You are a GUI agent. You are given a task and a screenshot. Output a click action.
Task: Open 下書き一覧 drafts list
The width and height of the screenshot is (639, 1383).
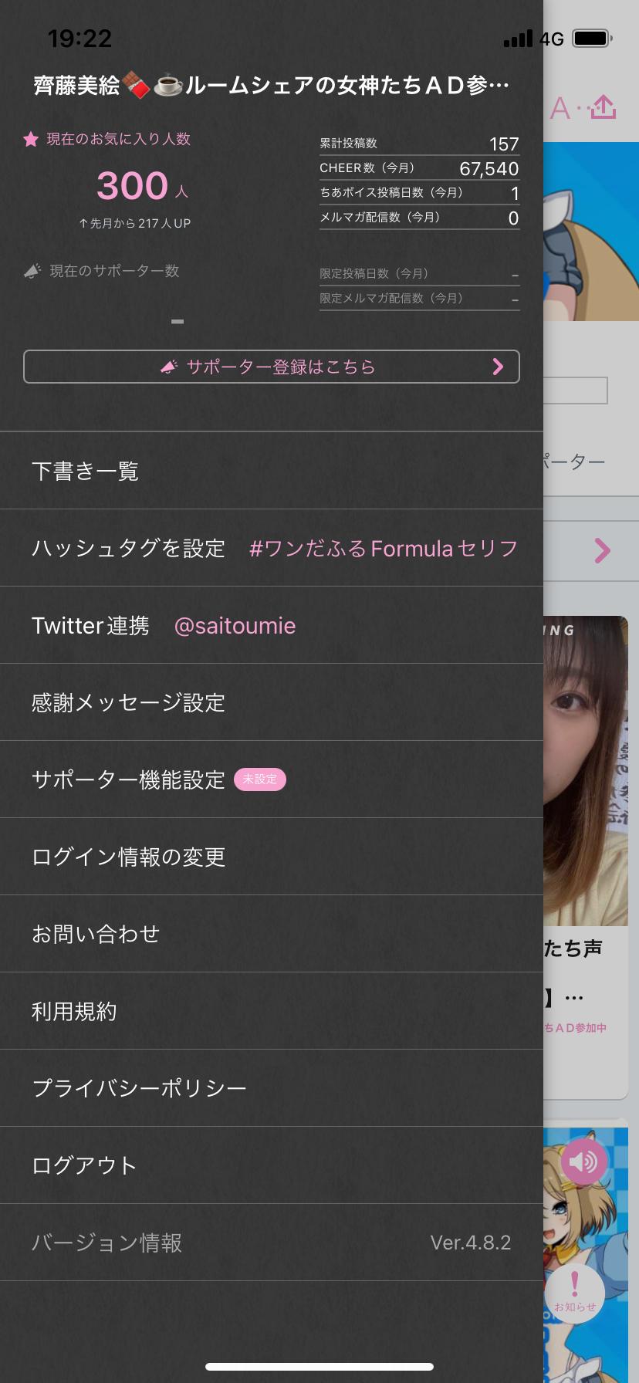(x=272, y=471)
